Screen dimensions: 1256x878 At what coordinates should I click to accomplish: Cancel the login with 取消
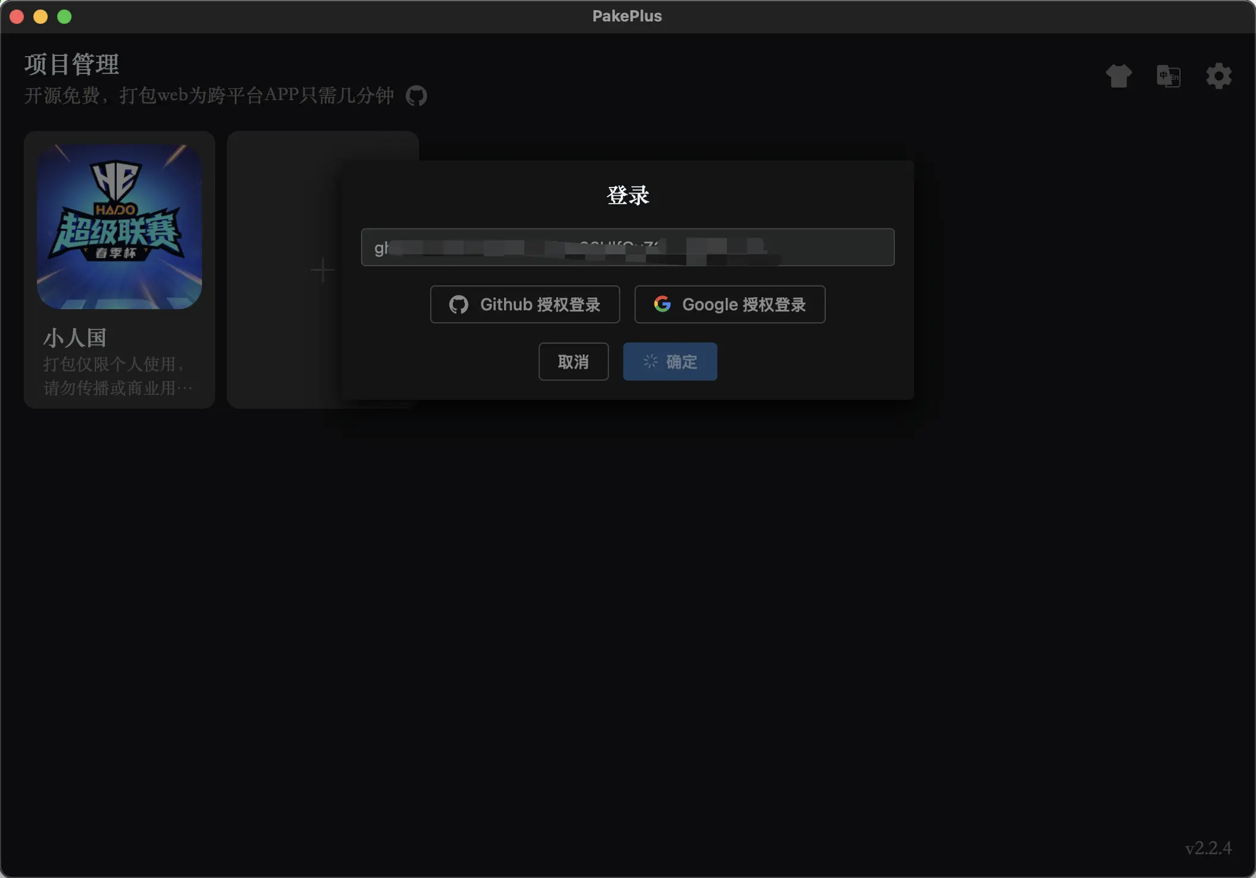coord(573,362)
